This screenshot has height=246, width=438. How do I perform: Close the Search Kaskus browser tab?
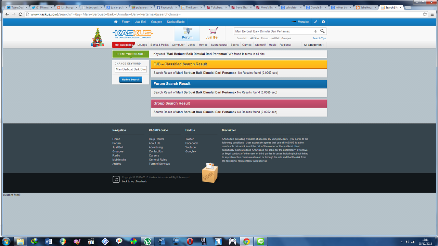coord(401,7)
